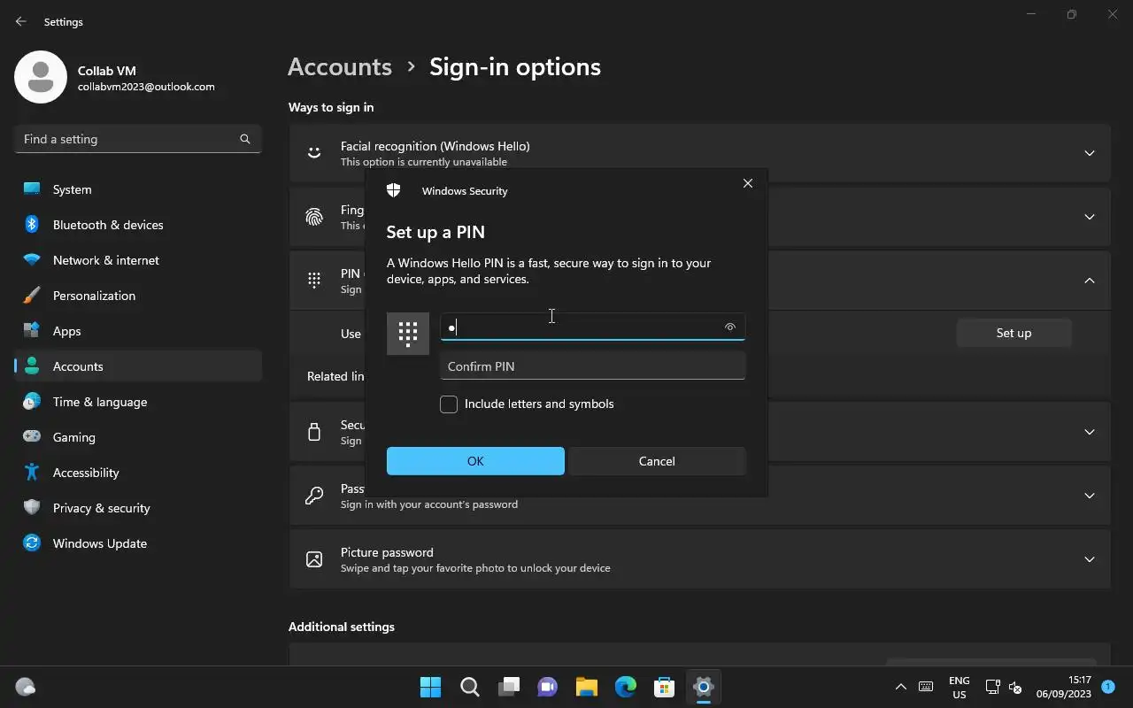This screenshot has height=708, width=1133.
Task: Click the search magnifier in Find a setting
Action: (x=245, y=139)
